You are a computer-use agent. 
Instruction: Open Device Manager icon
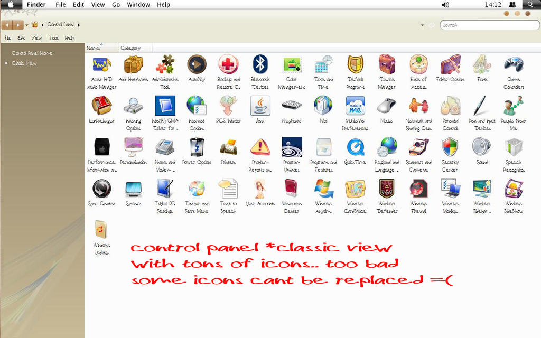(x=387, y=64)
